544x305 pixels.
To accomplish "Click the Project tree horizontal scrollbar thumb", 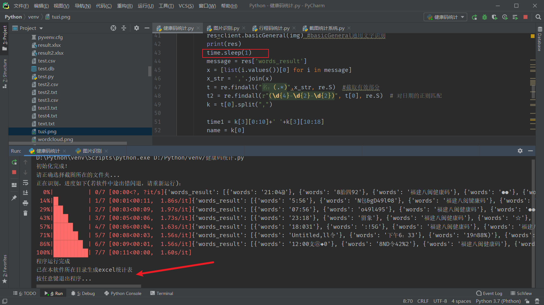I will coord(68,143).
